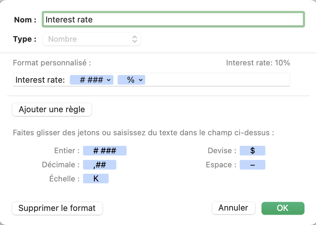Click empty area of custom format field
Image resolution: width=316 pixels, height=225 pixels.
[x=218, y=80]
